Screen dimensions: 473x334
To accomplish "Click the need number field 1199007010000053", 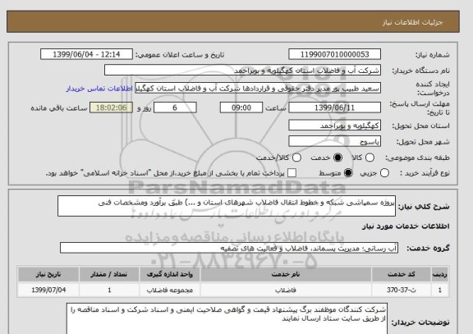I will click(x=334, y=54).
